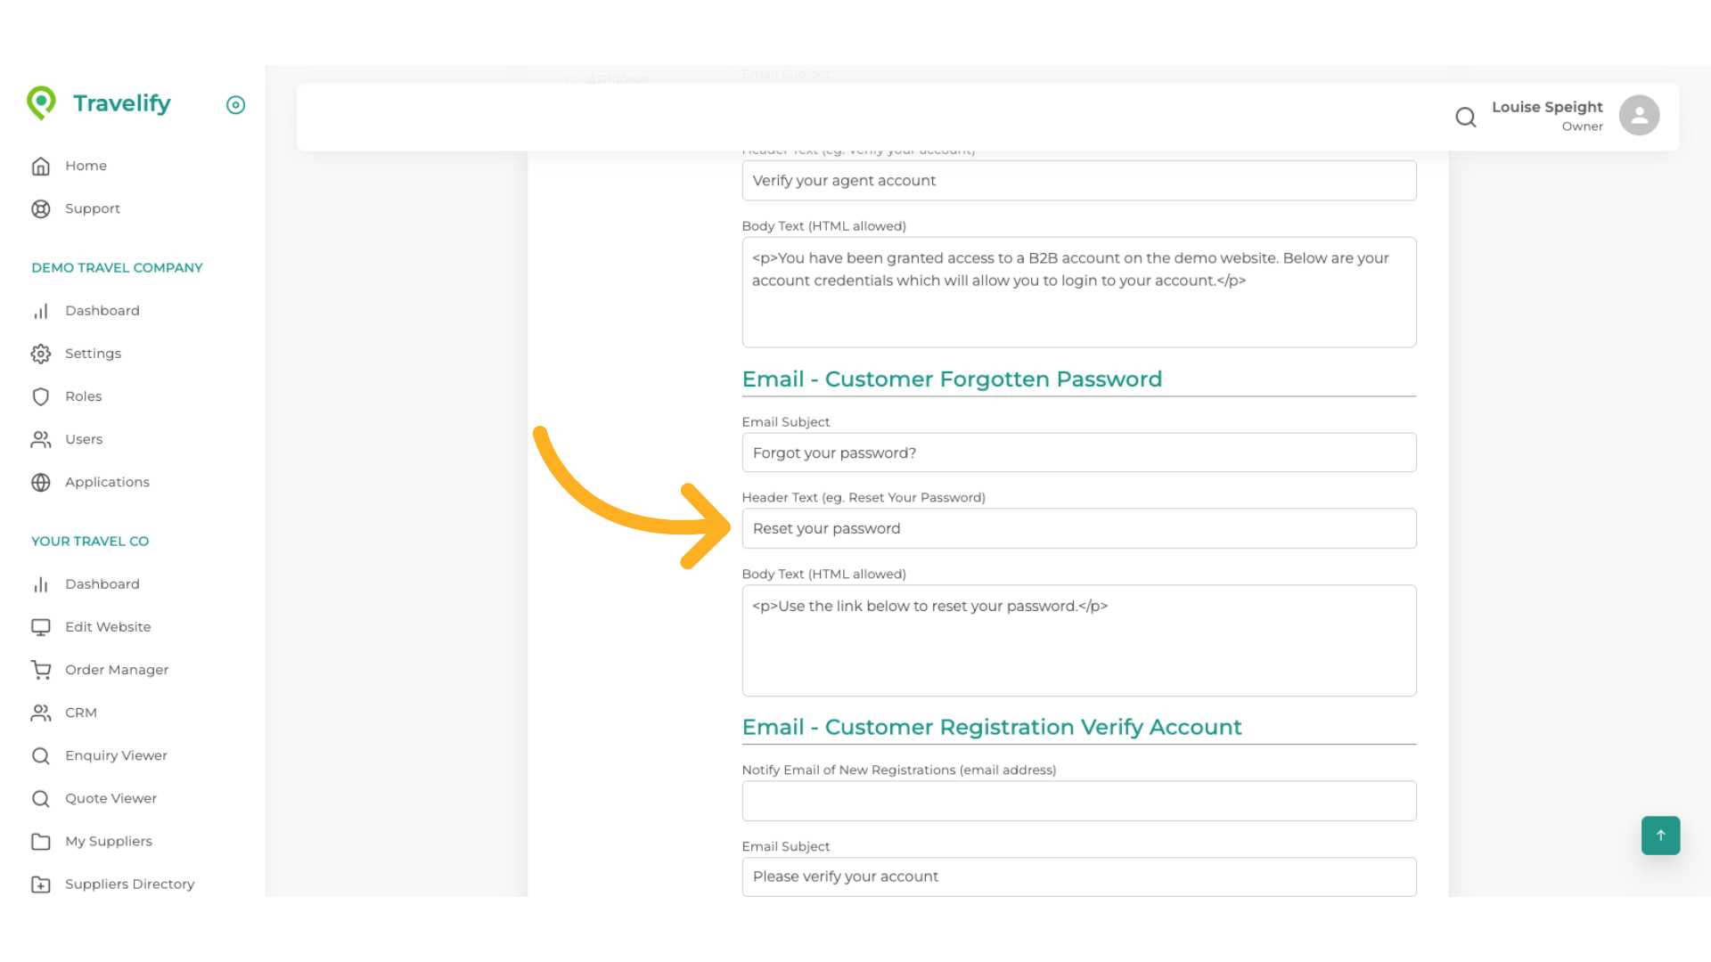
Task: Open Edit Website
Action: click(x=108, y=627)
